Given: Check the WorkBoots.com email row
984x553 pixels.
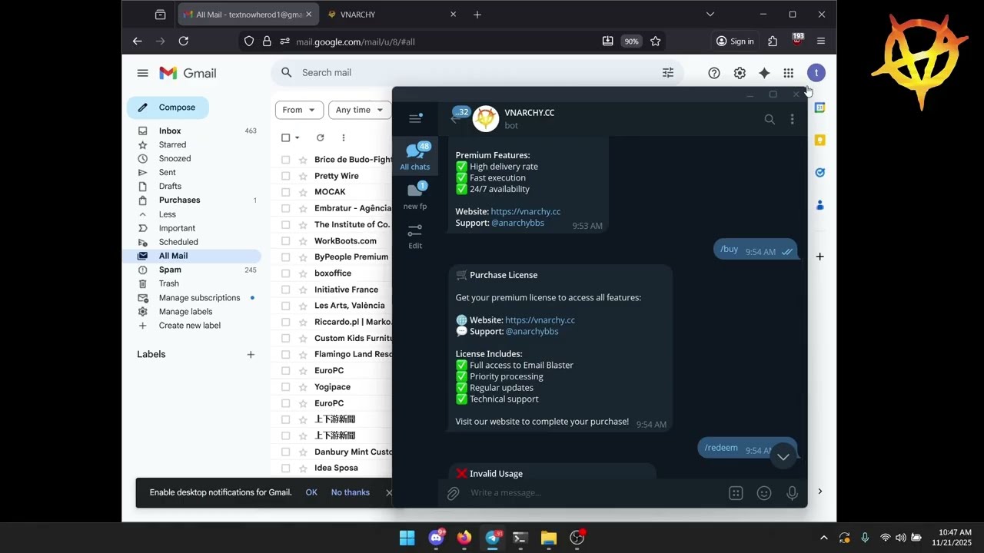Looking at the screenshot, I should click(286, 241).
